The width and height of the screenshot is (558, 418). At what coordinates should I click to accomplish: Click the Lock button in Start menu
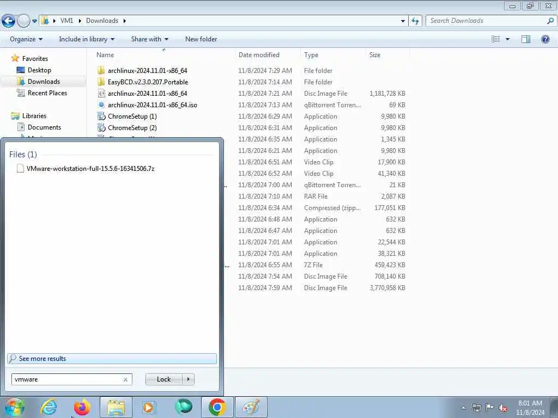click(163, 379)
